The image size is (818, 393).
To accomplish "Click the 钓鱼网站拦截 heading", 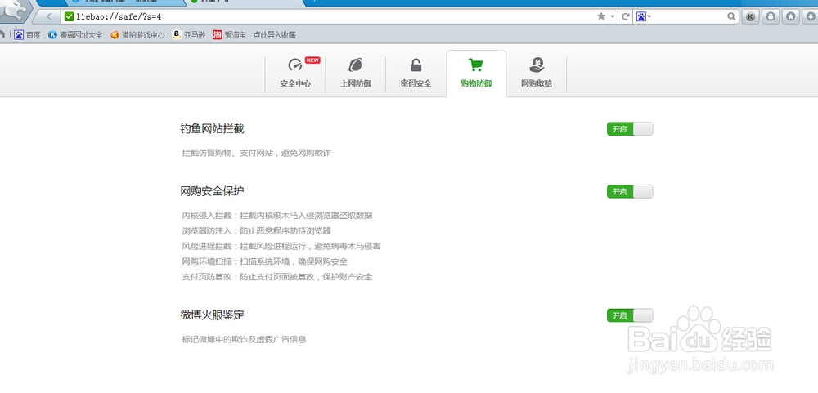I will pyautogui.click(x=213, y=128).
